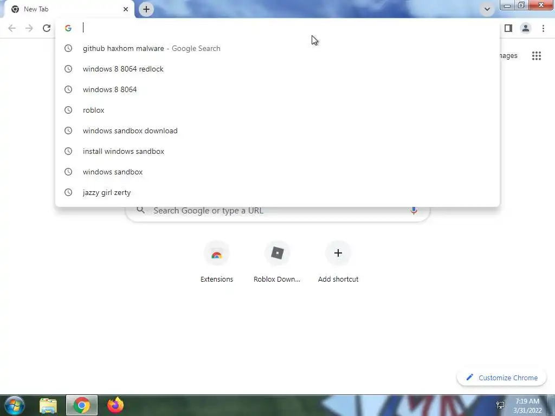555x416 pixels.
Task: Choose suggestion install windows sandbox
Action: (x=277, y=151)
